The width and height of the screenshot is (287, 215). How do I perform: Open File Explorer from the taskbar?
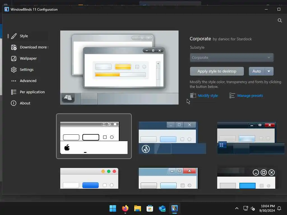[x=137, y=208]
